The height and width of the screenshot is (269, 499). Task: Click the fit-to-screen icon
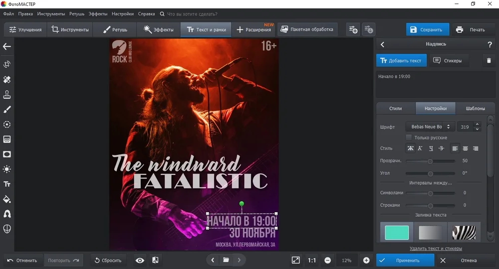tap(295, 260)
